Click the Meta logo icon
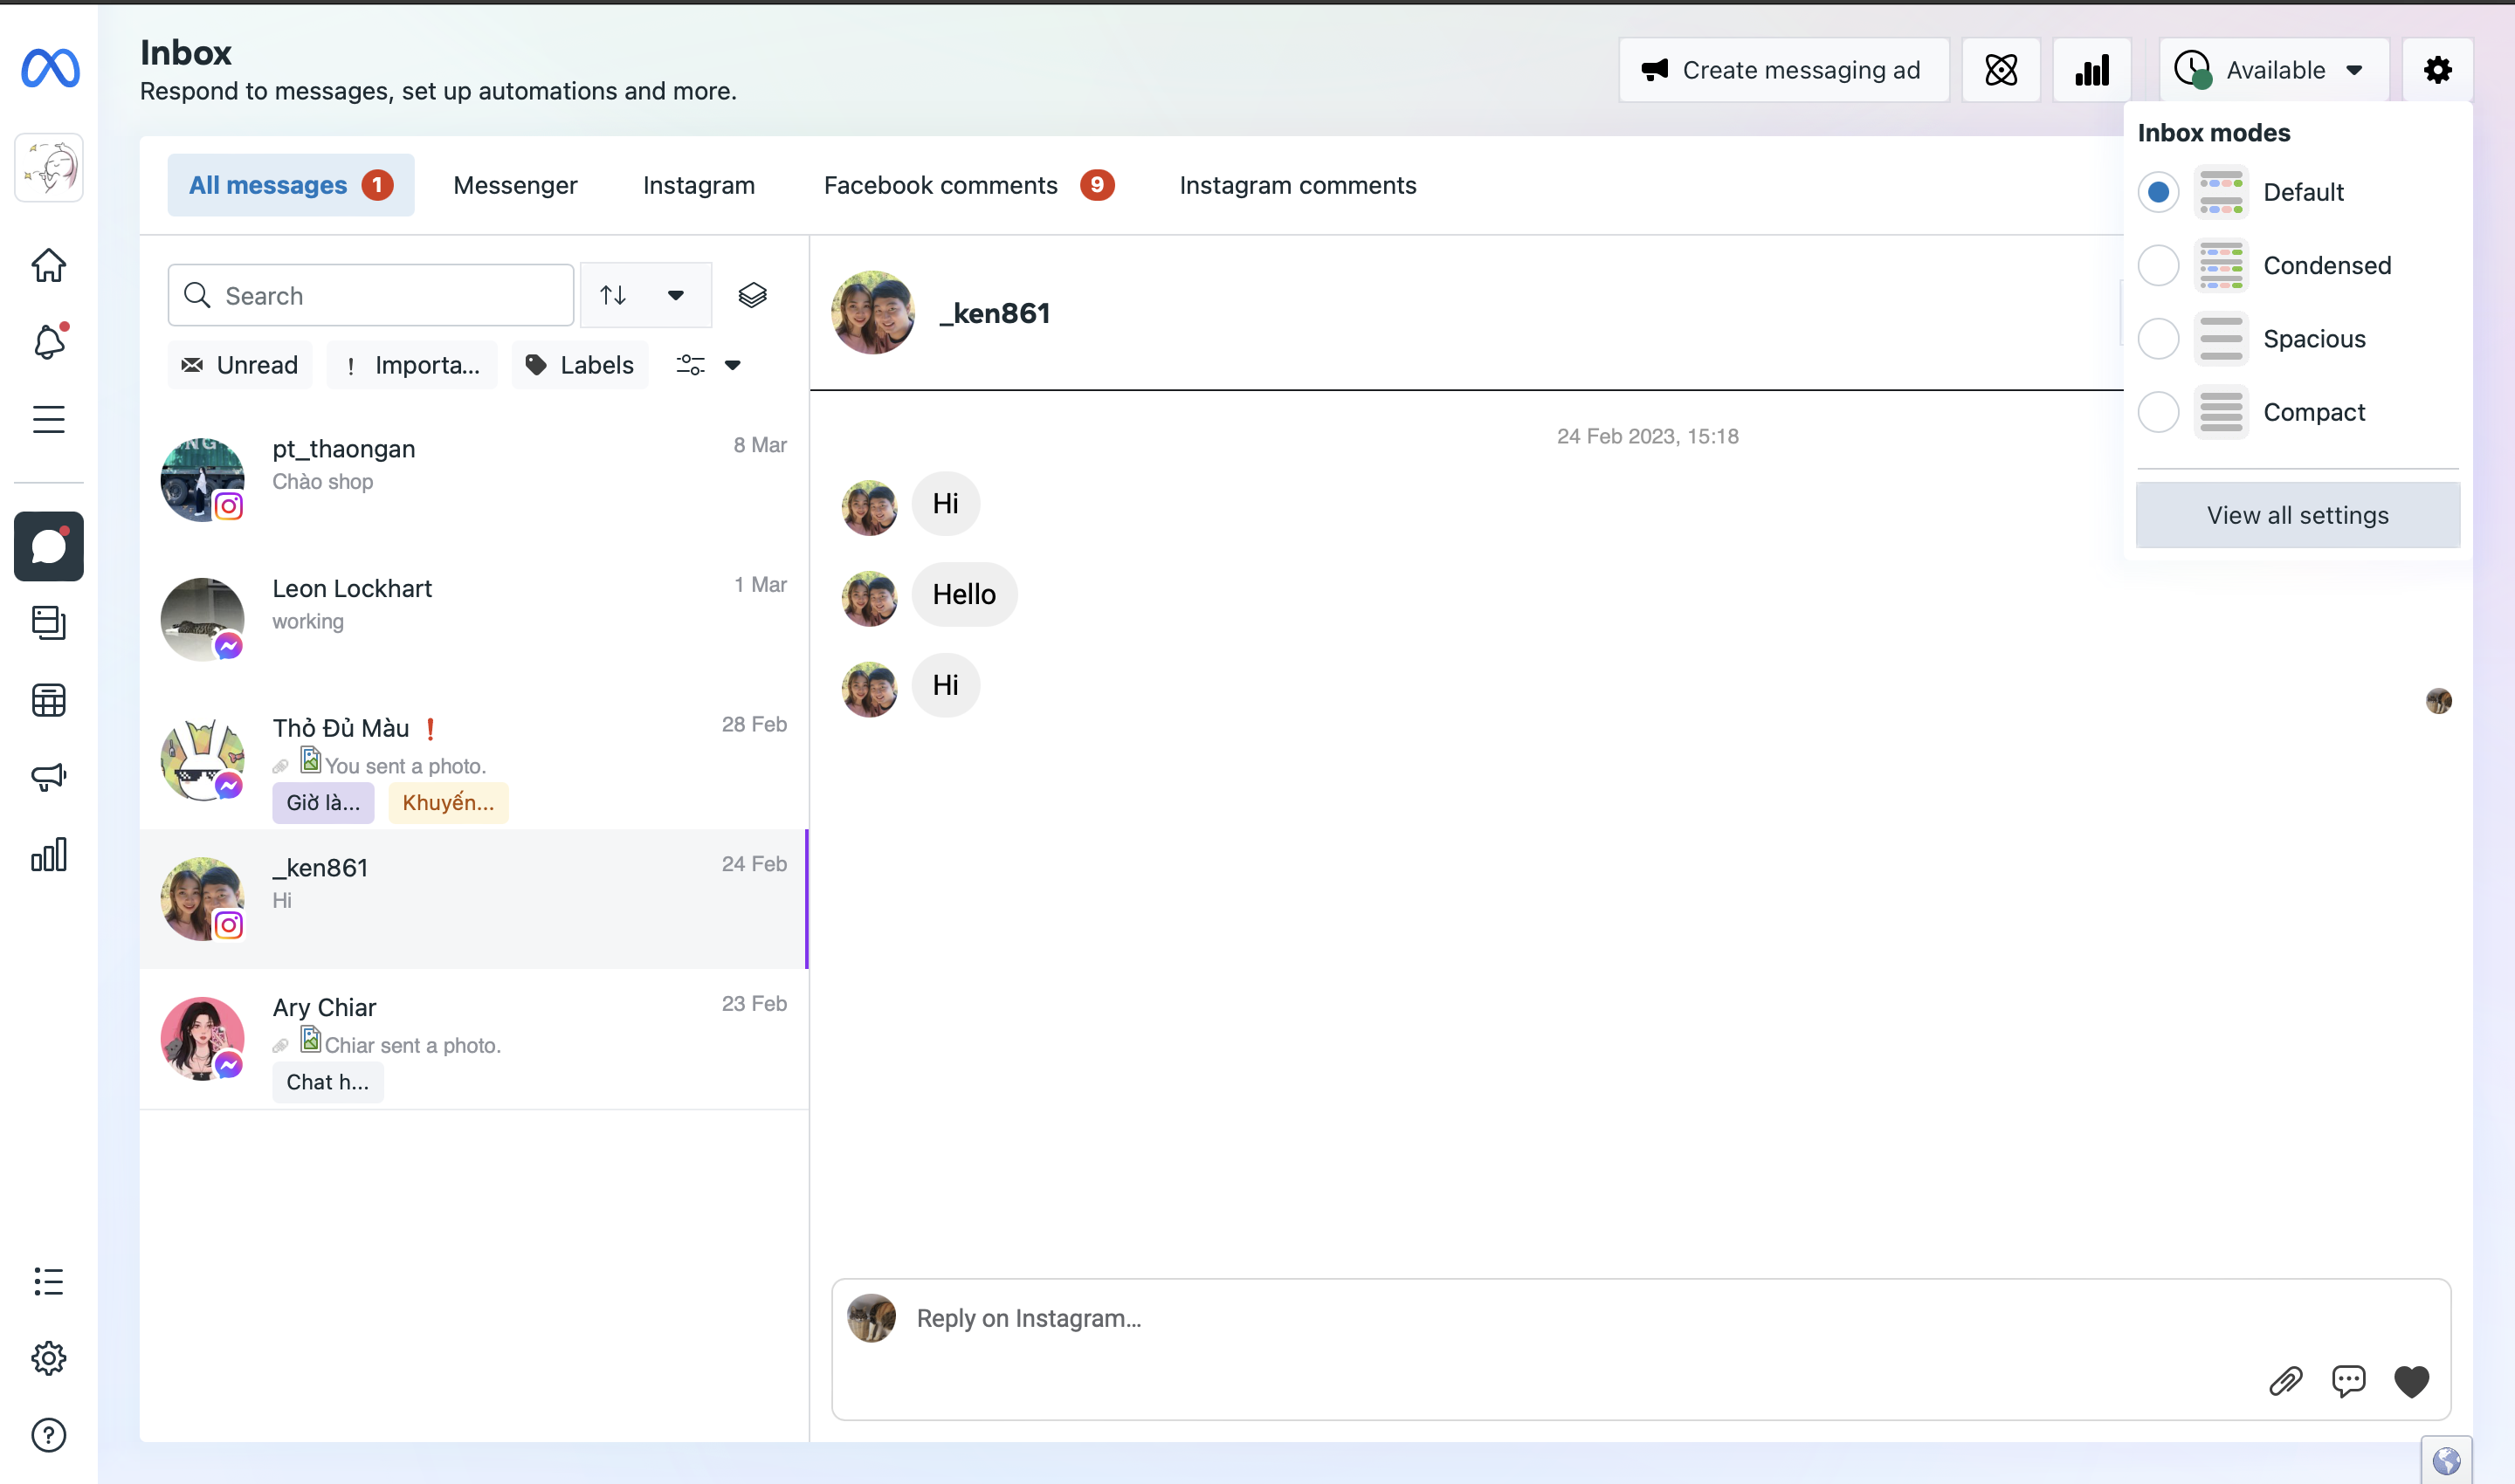Image resolution: width=2515 pixels, height=1484 pixels. 50,68
